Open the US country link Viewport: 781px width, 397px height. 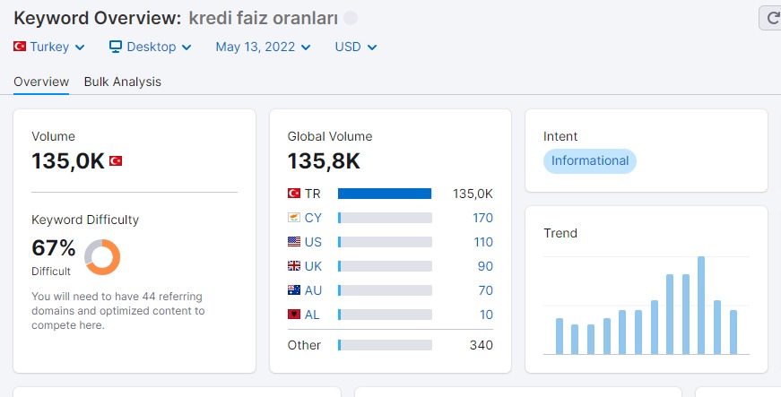point(313,242)
